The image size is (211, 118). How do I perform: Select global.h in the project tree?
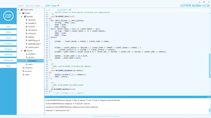pos(31,37)
